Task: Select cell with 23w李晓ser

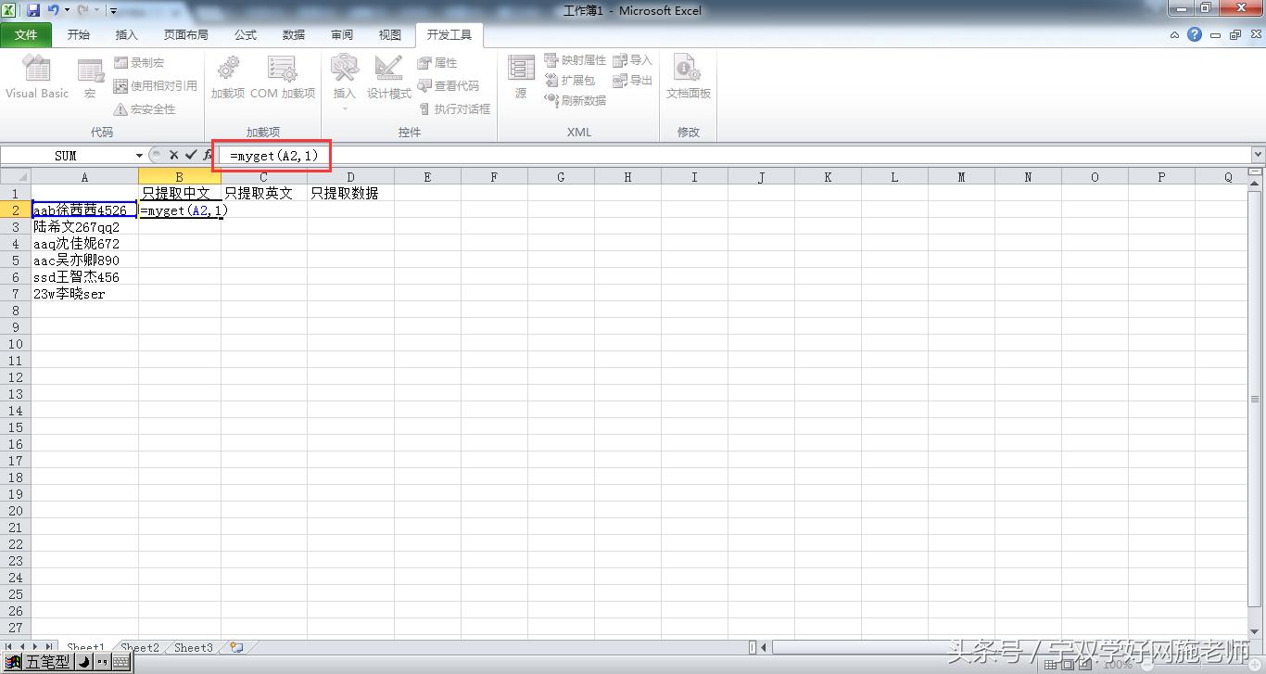Action: point(85,294)
